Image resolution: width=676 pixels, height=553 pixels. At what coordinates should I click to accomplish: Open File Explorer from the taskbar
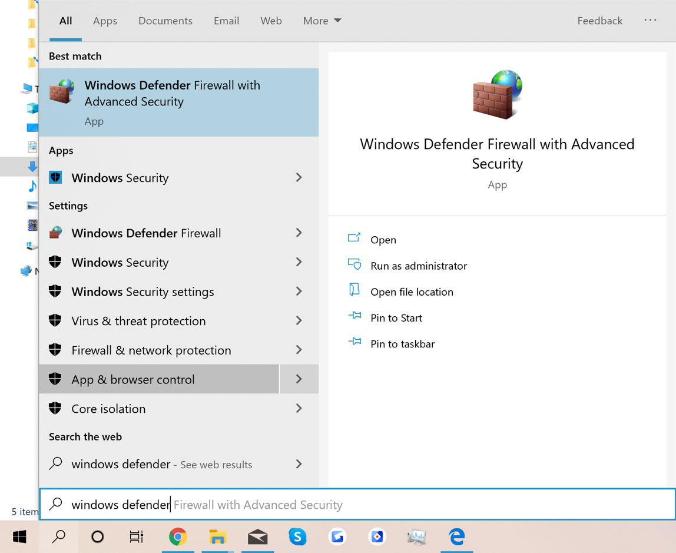coord(218,537)
